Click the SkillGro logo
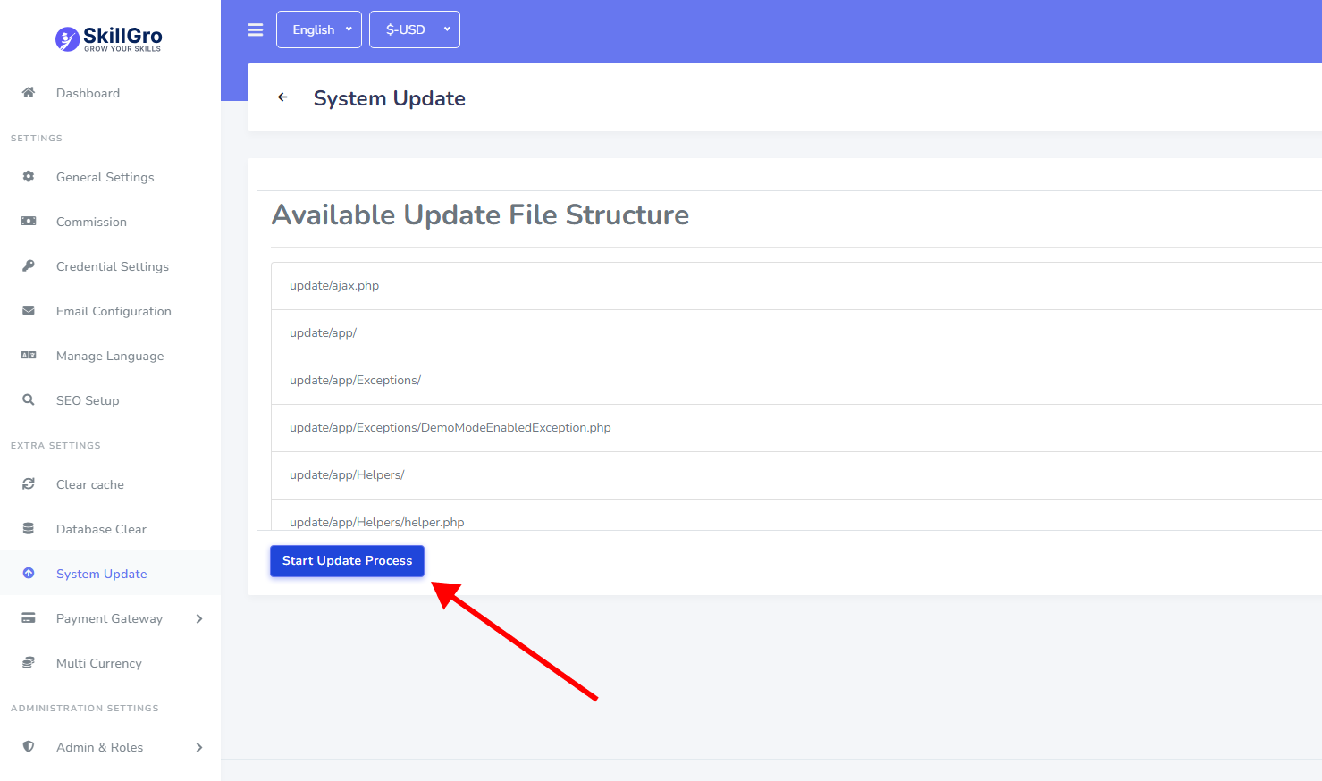Viewport: 1322px width, 781px height. (109, 38)
